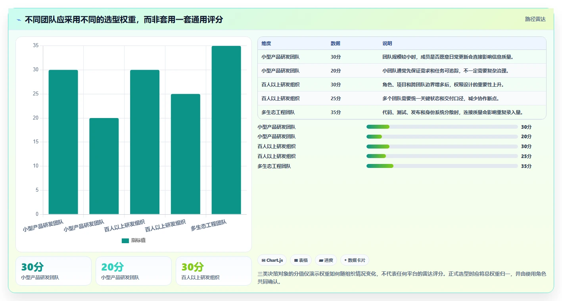Click the progress bar ending in 25分
The image size is (562, 301).
tap(442, 156)
